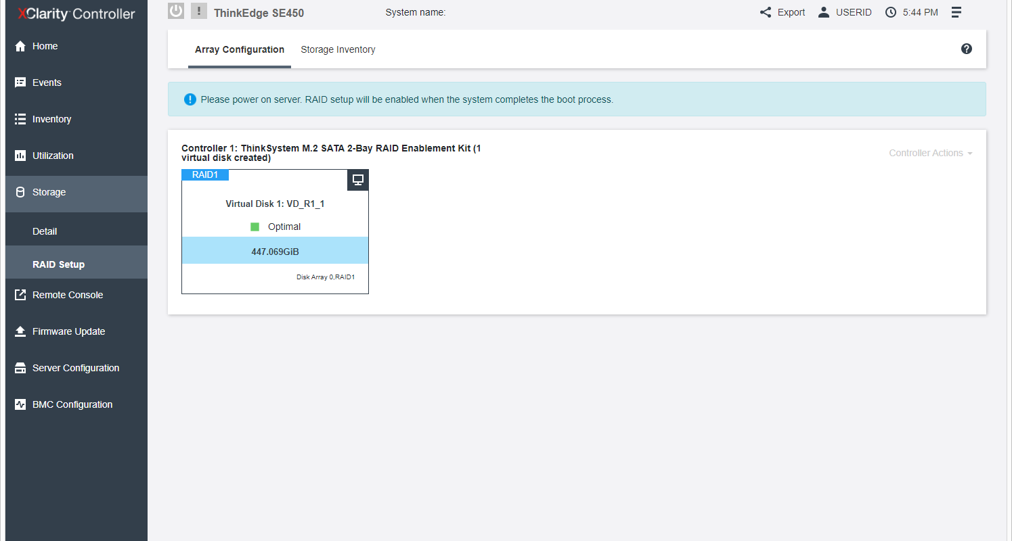Click the Controller 1 heading text

click(332, 153)
